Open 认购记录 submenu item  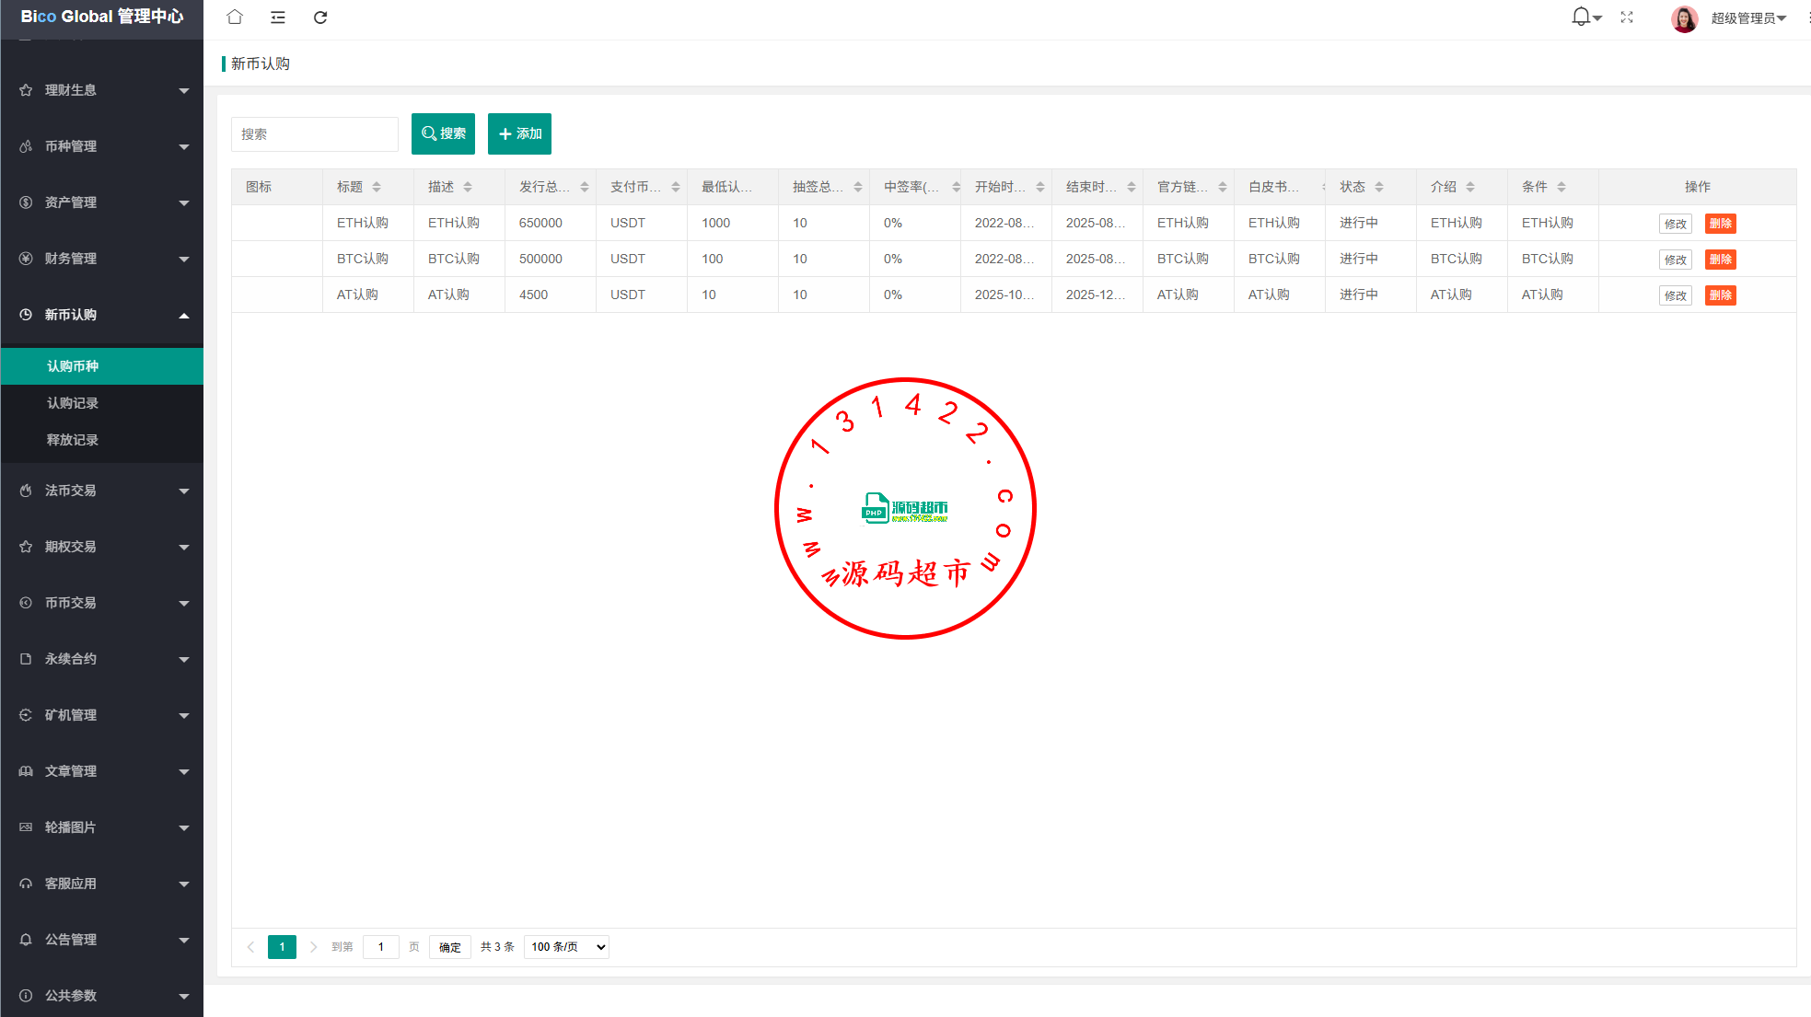coord(73,403)
